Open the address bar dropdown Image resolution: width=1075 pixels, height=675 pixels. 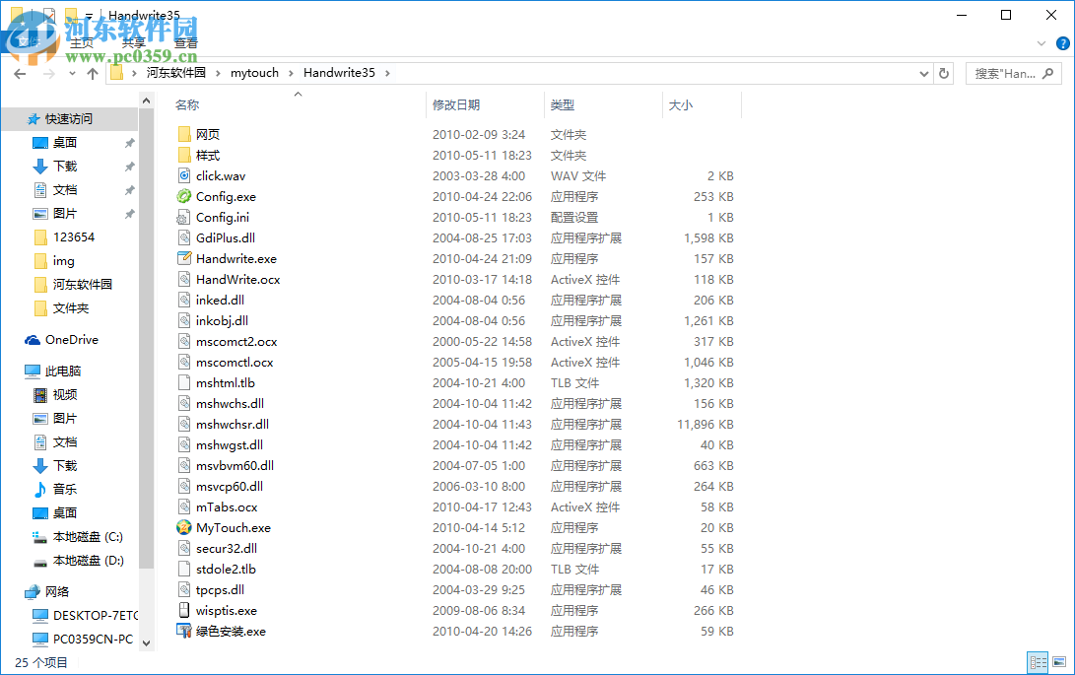(923, 73)
